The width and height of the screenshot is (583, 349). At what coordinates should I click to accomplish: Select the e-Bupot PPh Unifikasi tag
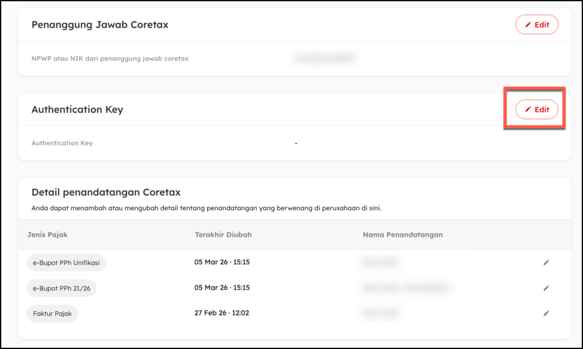[x=66, y=262]
